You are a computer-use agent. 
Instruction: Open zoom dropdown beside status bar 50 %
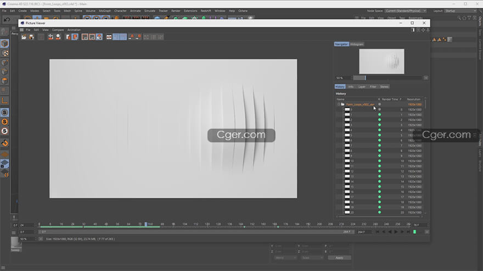tap(41, 239)
